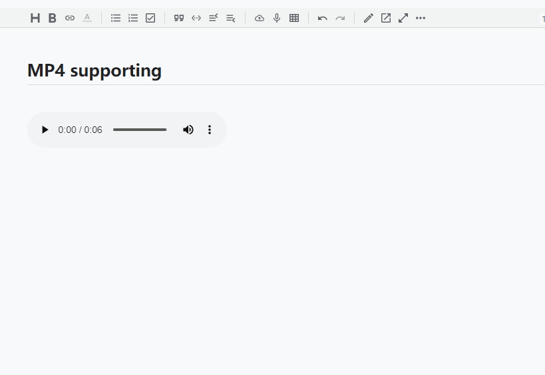The height and width of the screenshot is (375, 545).
Task: Open the Heading format menu
Action: (x=35, y=18)
